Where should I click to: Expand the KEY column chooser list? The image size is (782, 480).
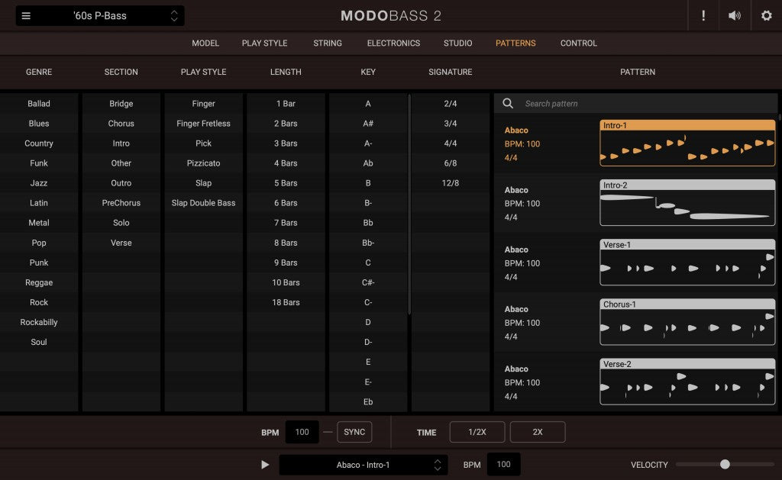(367, 72)
